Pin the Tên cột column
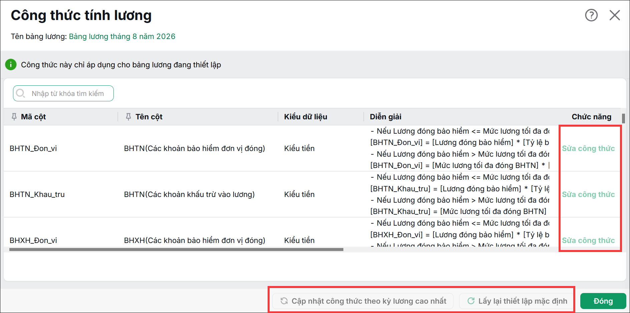630x313 pixels. [x=128, y=117]
